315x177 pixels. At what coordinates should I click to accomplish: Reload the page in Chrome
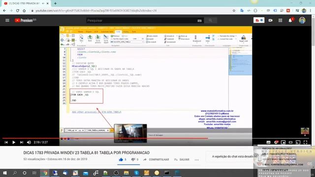[x=18, y=11]
